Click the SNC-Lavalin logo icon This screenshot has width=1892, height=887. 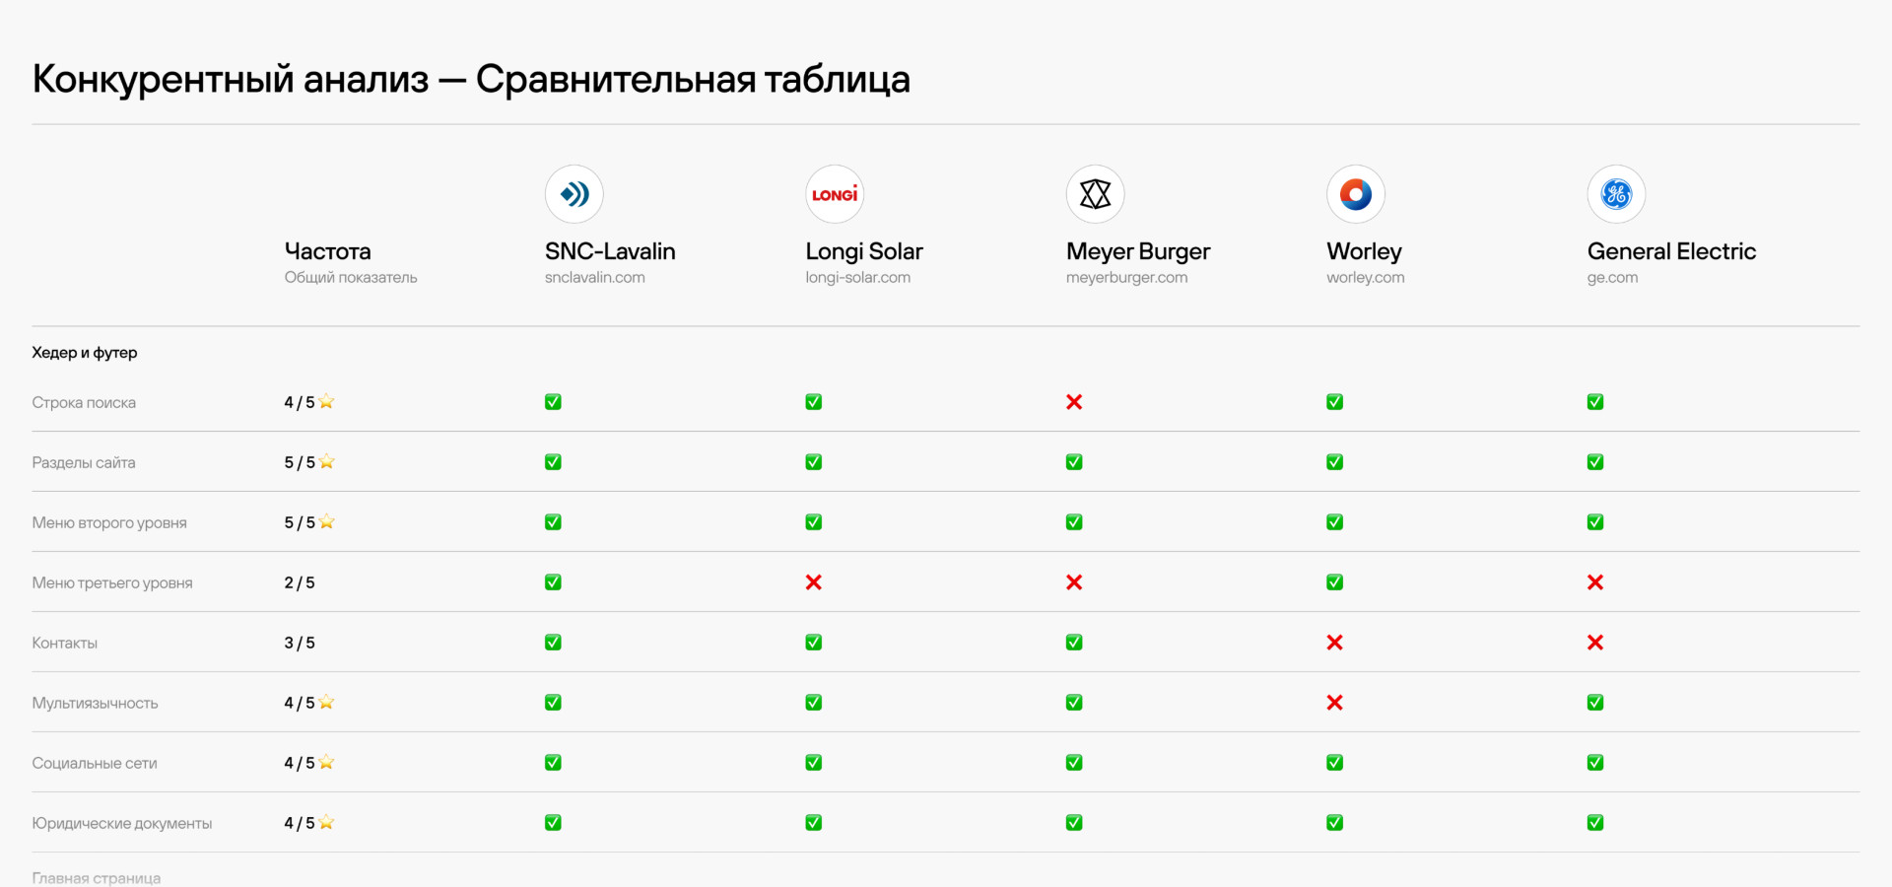[x=574, y=194]
